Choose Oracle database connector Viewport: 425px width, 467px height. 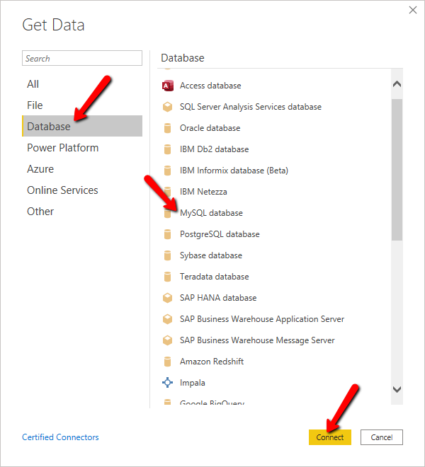pos(274,128)
